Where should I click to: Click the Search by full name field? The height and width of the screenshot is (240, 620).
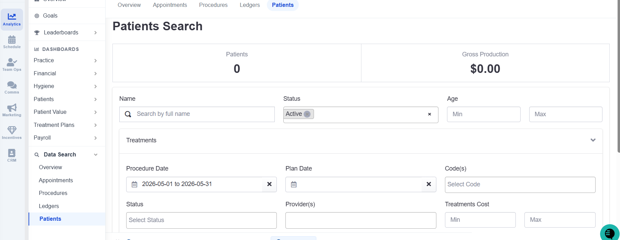coord(197,114)
